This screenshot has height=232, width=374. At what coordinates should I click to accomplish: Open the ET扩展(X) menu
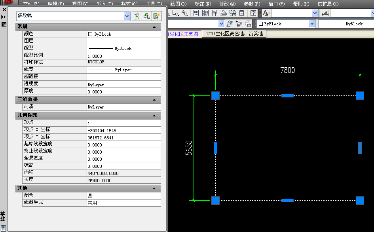coord(328,4)
